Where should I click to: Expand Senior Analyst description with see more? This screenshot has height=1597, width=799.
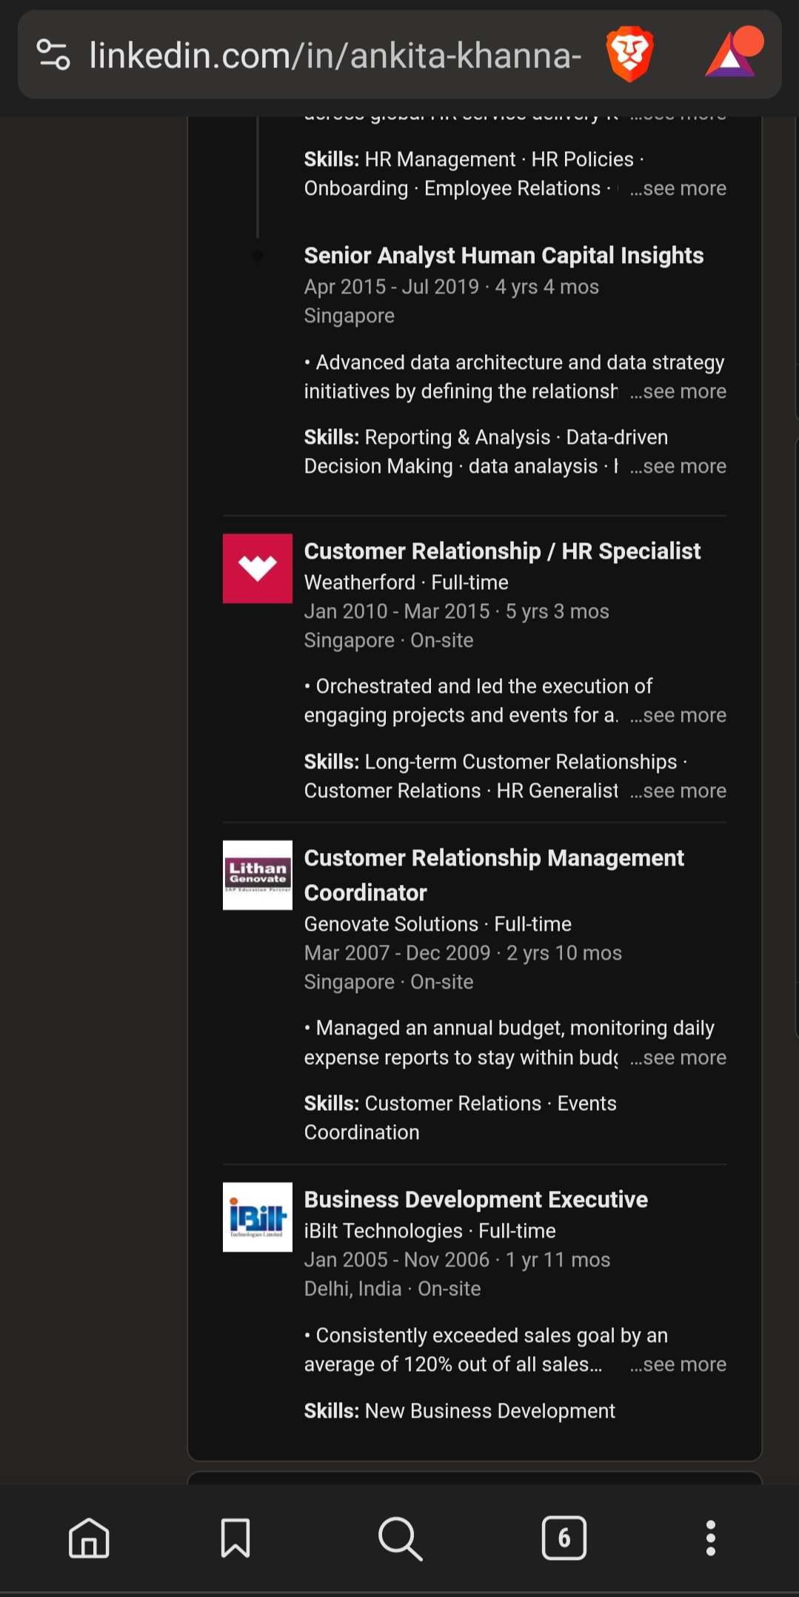click(678, 392)
